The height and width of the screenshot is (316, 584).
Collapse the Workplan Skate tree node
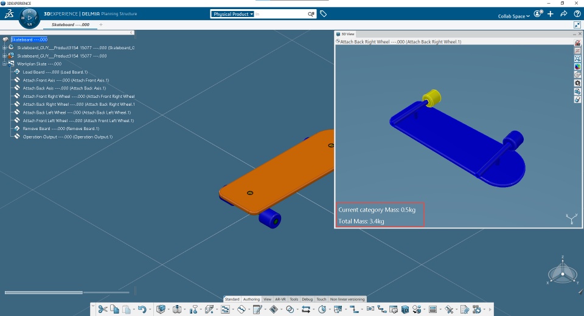4,64
